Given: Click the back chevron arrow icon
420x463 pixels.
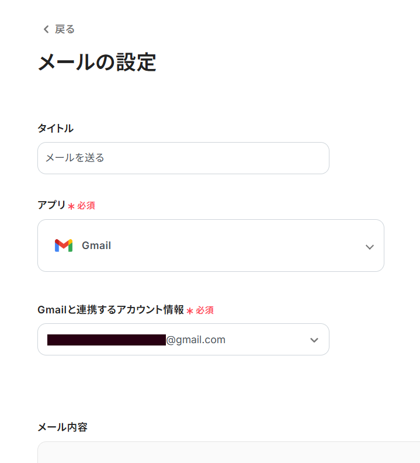Looking at the screenshot, I should pos(46,29).
